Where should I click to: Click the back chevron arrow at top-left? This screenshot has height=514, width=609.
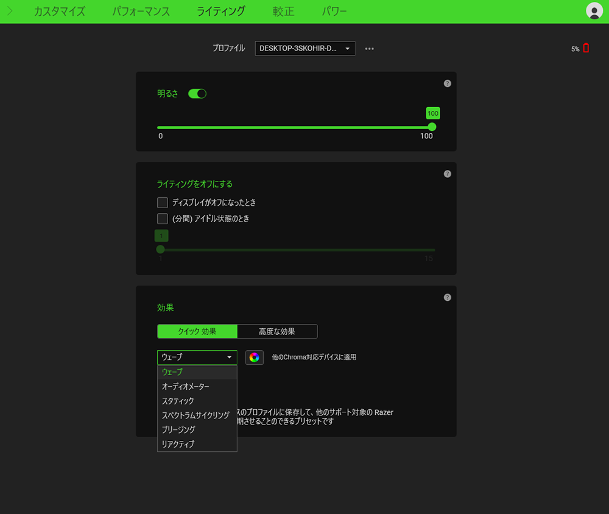click(x=10, y=11)
